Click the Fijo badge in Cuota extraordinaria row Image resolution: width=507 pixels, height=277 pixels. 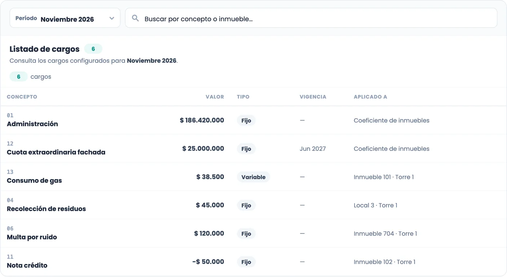(246, 149)
